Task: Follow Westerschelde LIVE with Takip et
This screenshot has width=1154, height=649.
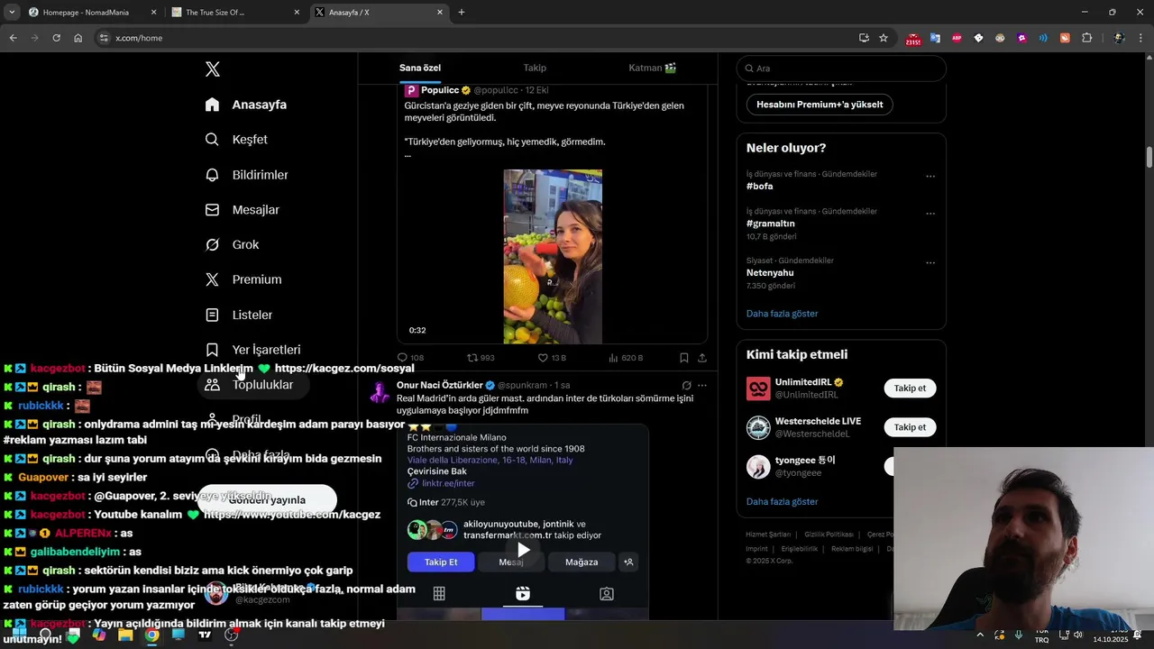Action: point(910,427)
